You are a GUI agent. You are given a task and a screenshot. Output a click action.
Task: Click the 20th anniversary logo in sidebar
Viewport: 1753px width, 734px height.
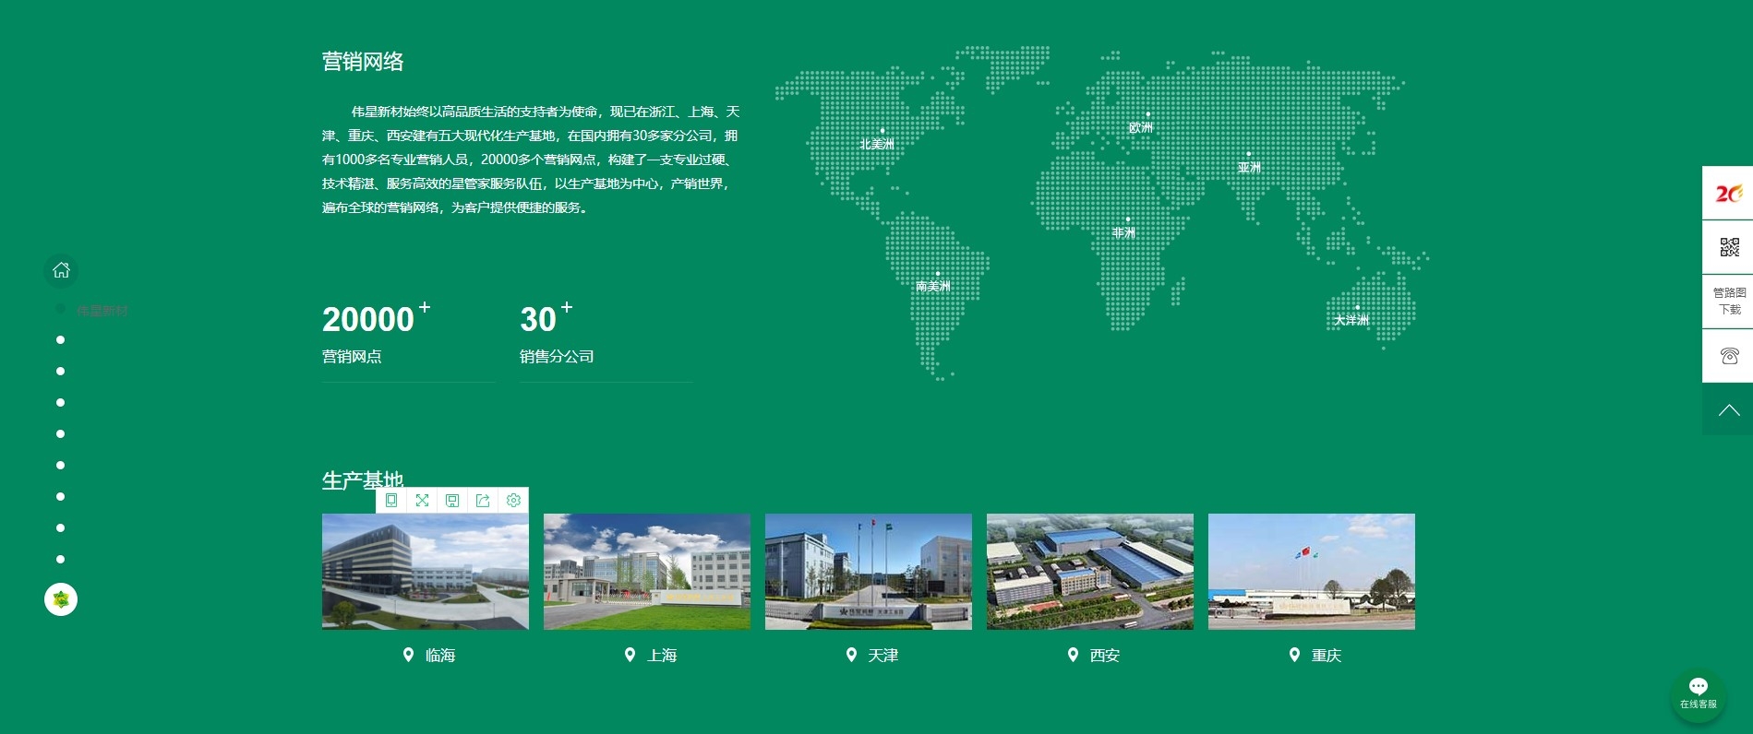click(1729, 194)
